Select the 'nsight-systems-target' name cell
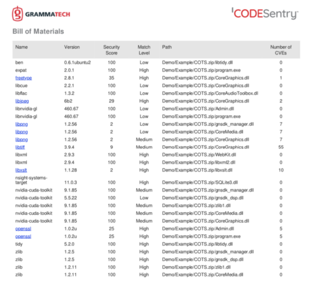 pyautogui.click(x=31, y=180)
